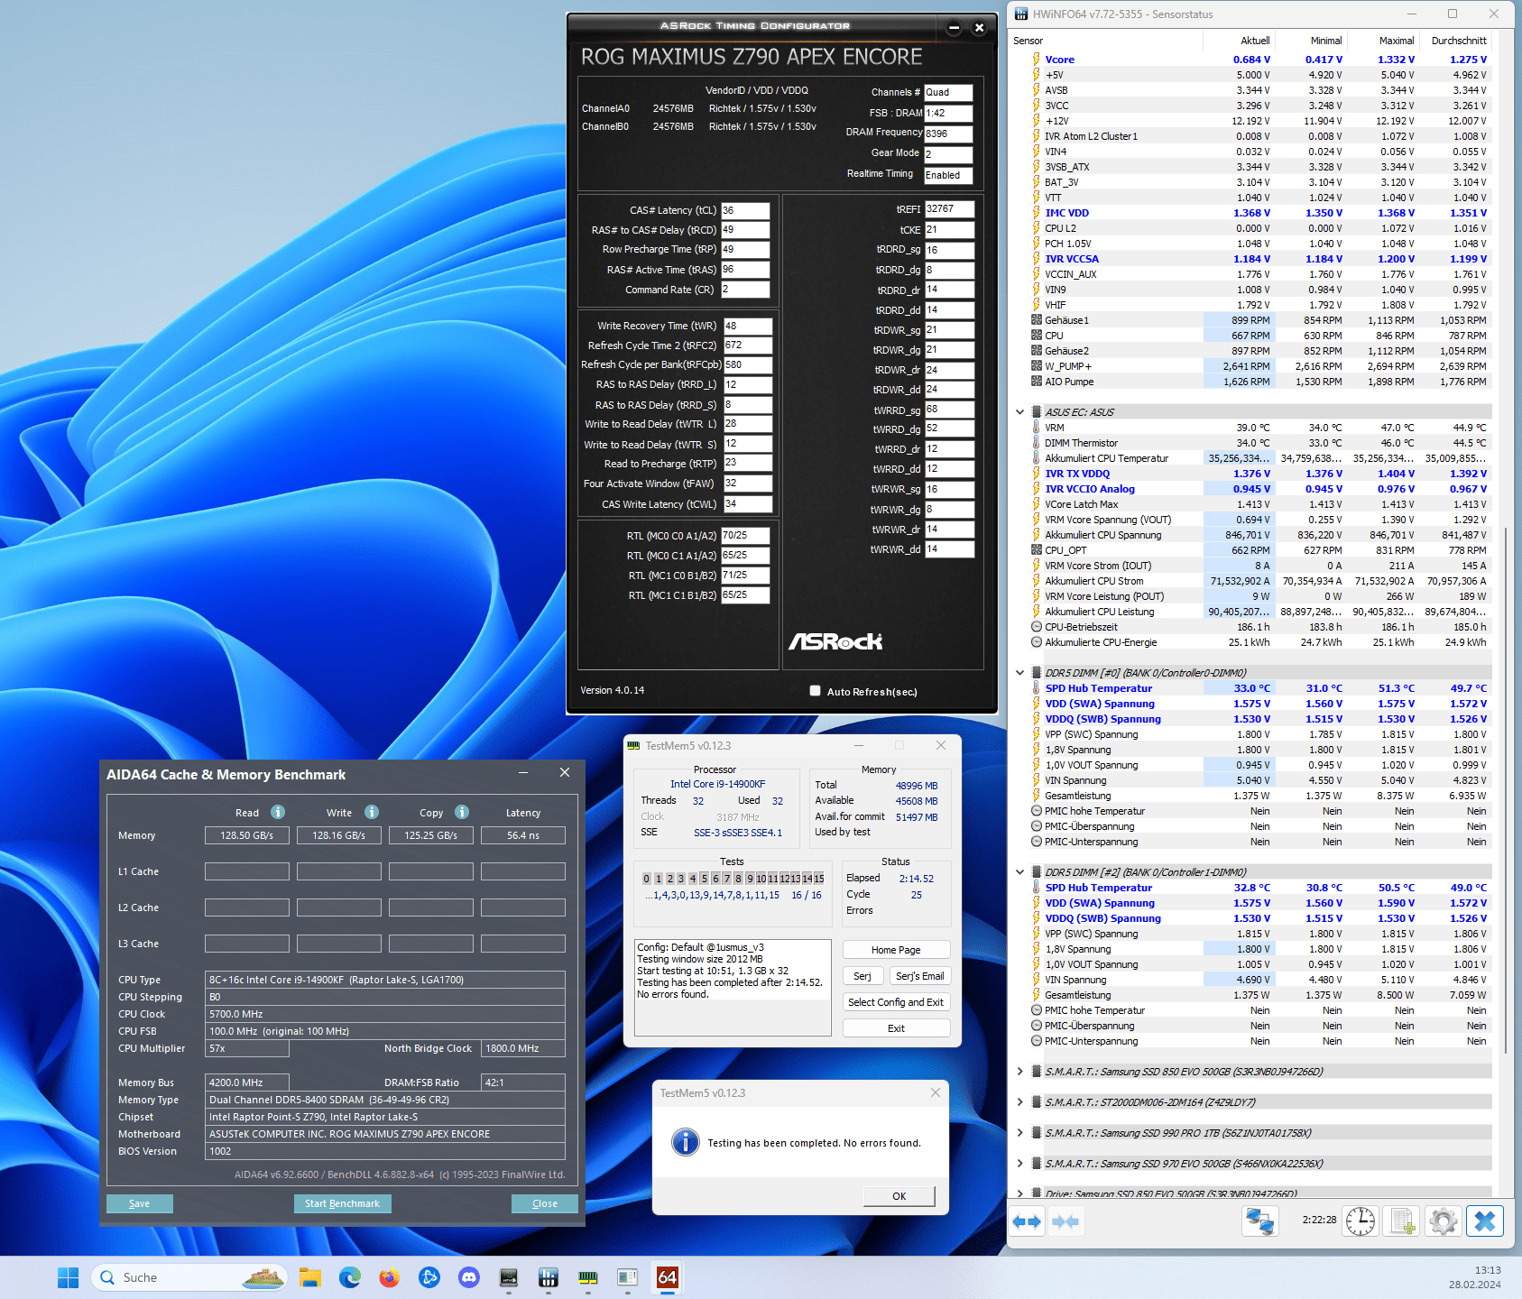Open Discord from the taskbar
The height and width of the screenshot is (1299, 1522).
469,1277
